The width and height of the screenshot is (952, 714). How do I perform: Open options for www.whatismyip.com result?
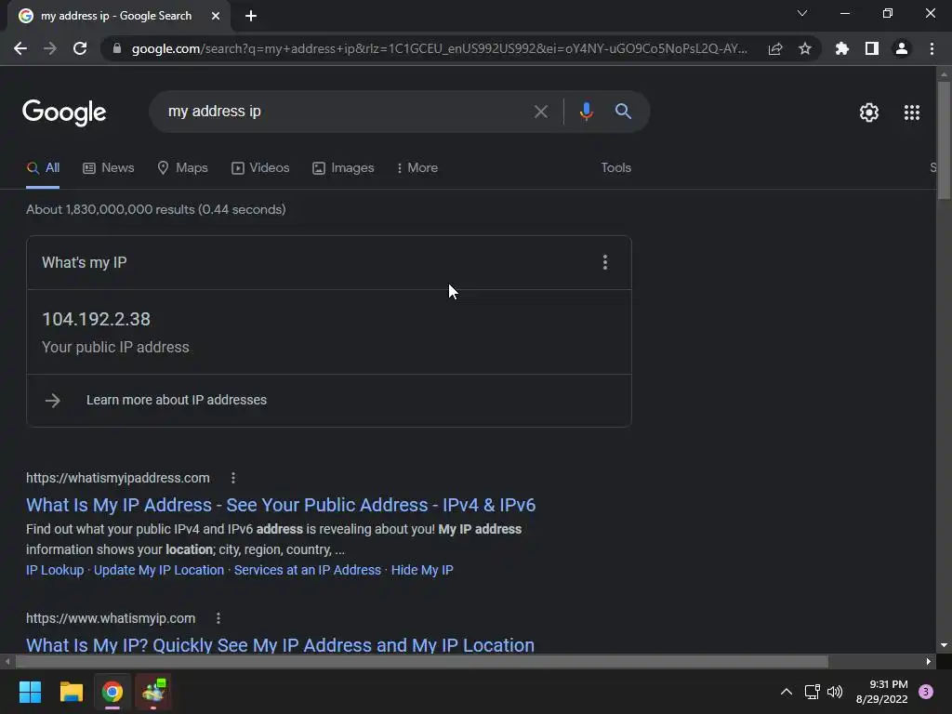click(218, 618)
